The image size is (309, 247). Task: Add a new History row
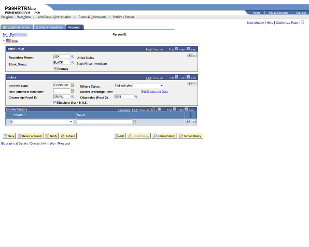(x=189, y=84)
